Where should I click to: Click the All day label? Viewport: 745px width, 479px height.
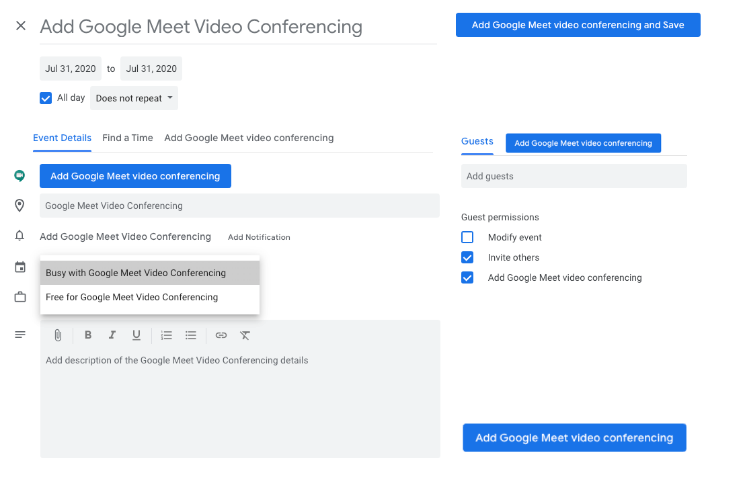click(x=71, y=98)
